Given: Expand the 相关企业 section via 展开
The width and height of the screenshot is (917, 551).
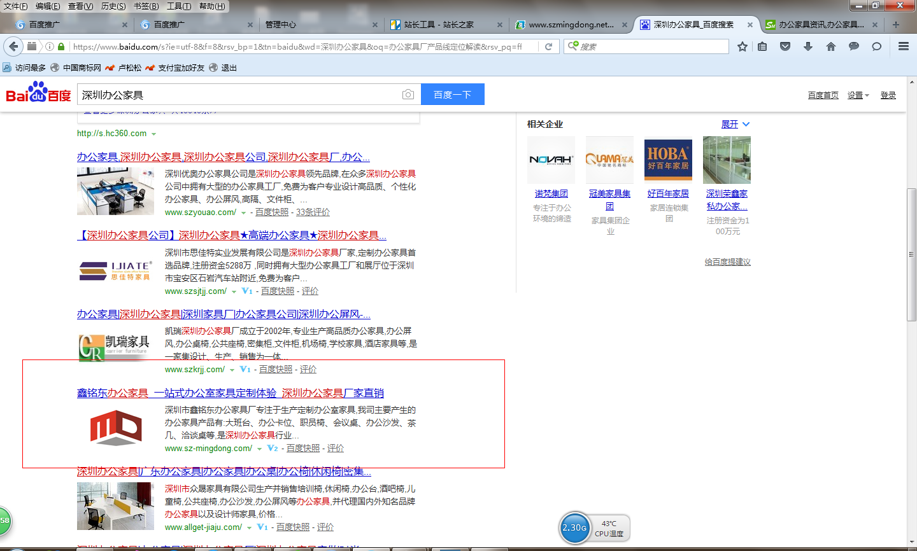Looking at the screenshot, I should pos(735,124).
